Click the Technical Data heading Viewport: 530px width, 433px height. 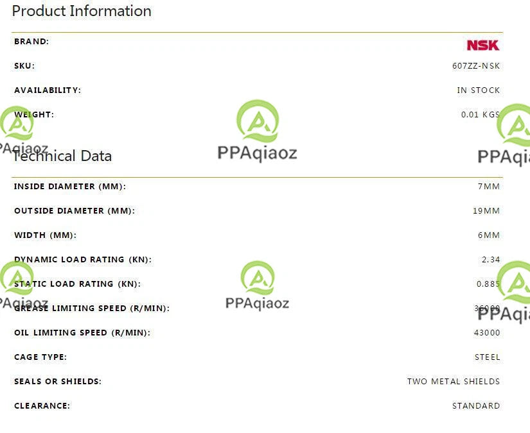pyautogui.click(x=62, y=156)
